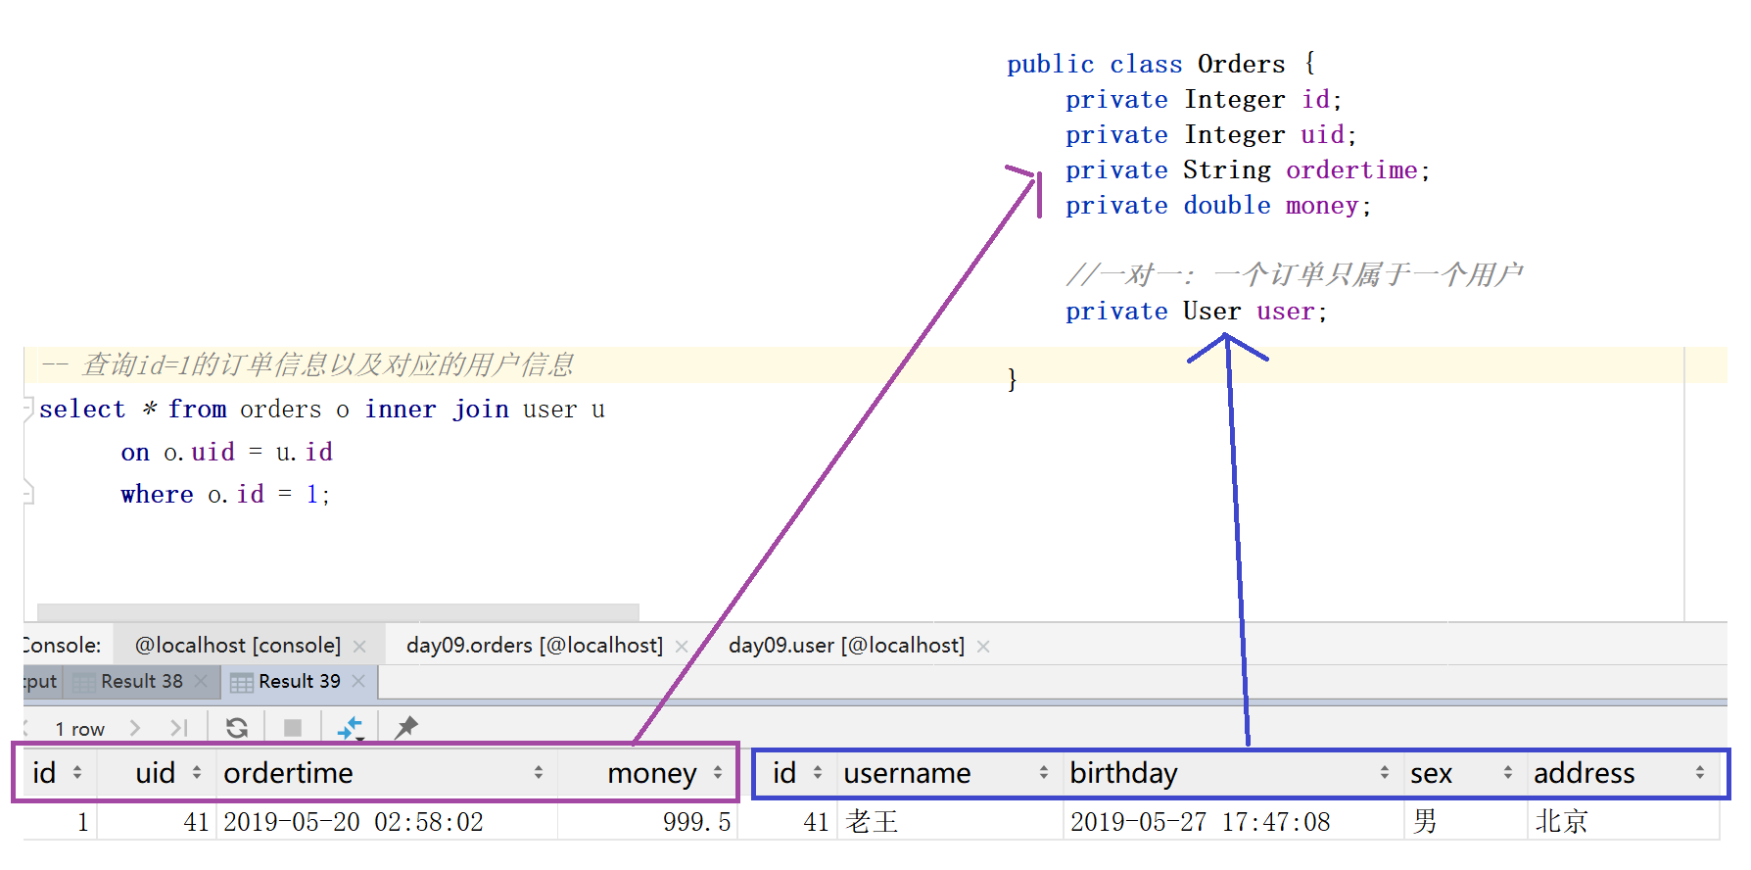The image size is (1751, 870).
Task: Click the compare results arrows icon
Action: [350, 728]
